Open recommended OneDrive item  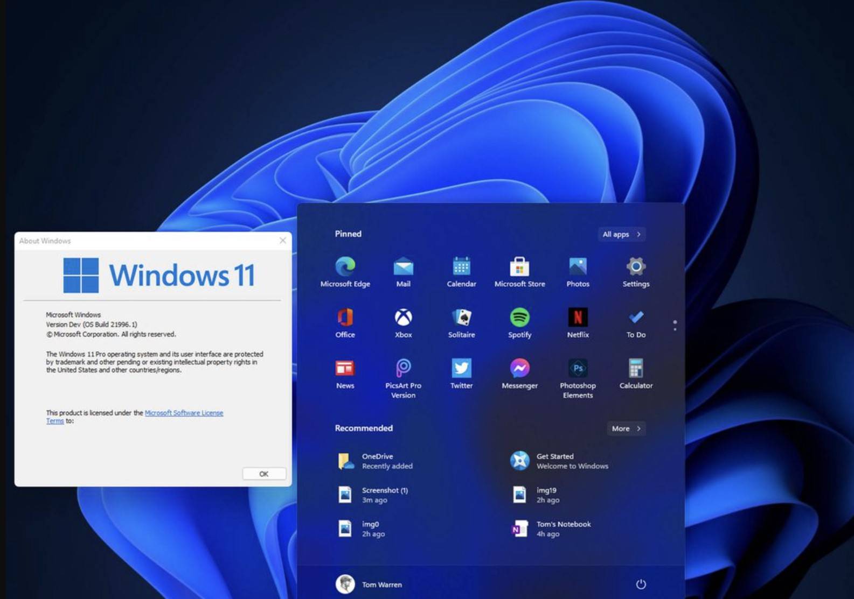(376, 461)
